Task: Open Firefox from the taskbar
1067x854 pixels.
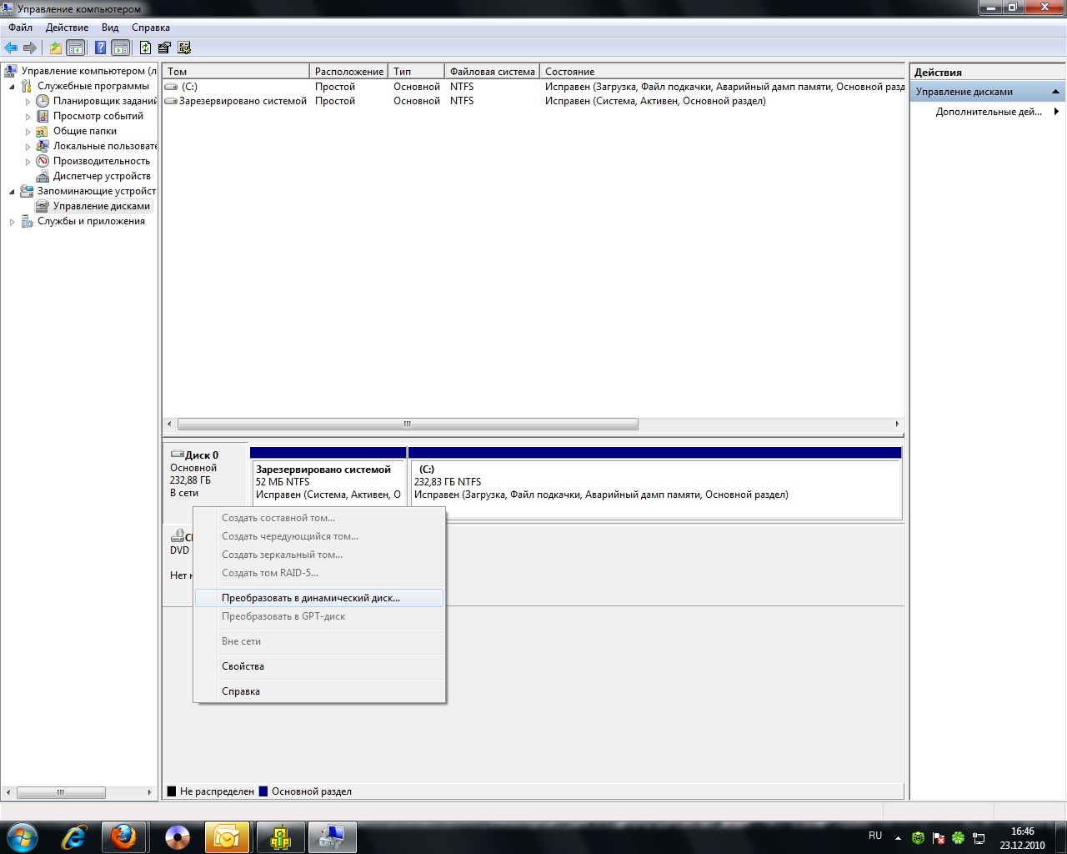Action: coord(124,836)
